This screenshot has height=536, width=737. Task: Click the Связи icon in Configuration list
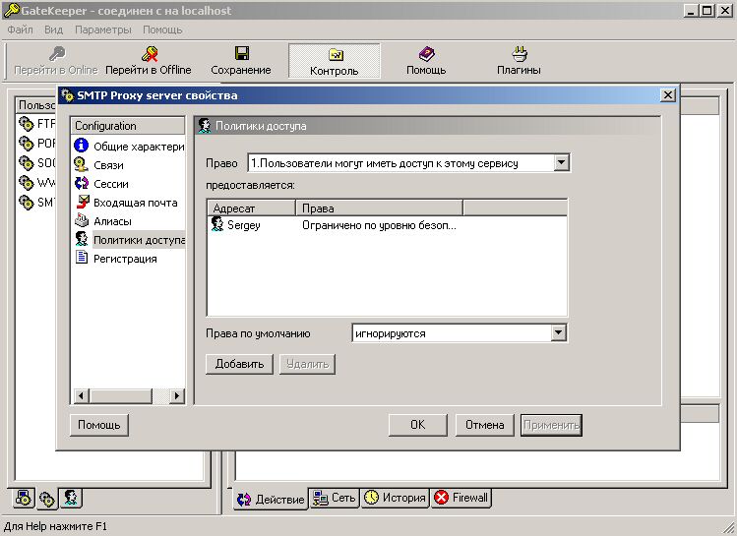(x=82, y=164)
